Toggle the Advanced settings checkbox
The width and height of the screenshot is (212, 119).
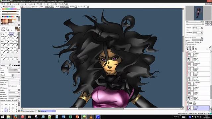(1, 88)
